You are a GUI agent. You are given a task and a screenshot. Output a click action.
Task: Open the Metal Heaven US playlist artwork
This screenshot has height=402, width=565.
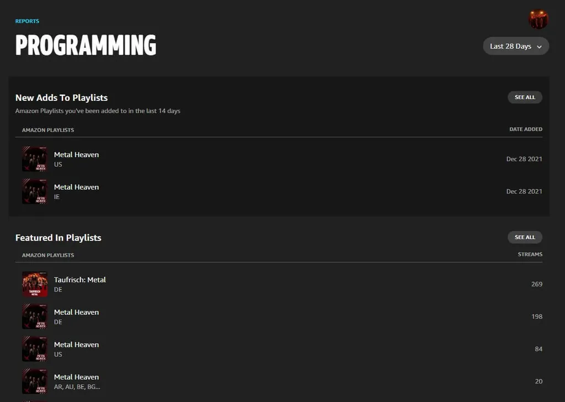[34, 159]
